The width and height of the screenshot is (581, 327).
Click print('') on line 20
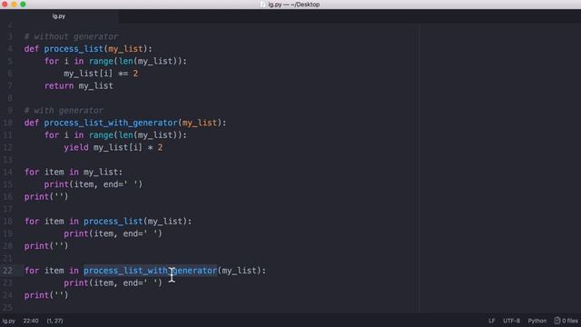(x=46, y=246)
